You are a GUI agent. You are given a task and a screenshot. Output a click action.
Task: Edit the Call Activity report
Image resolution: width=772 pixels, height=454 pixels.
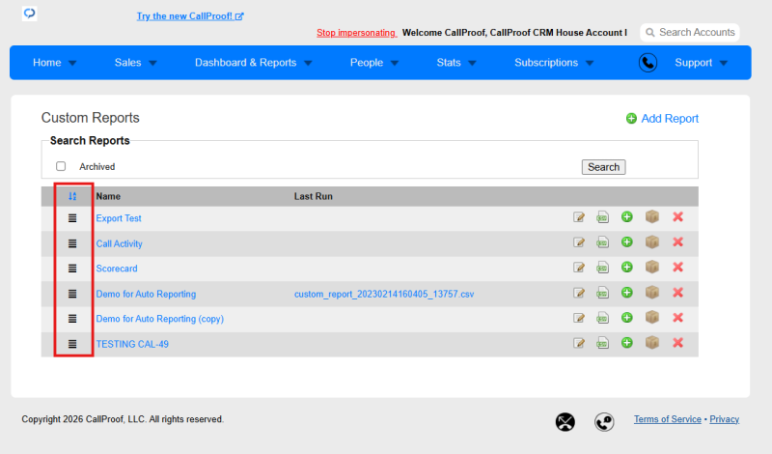coord(579,242)
